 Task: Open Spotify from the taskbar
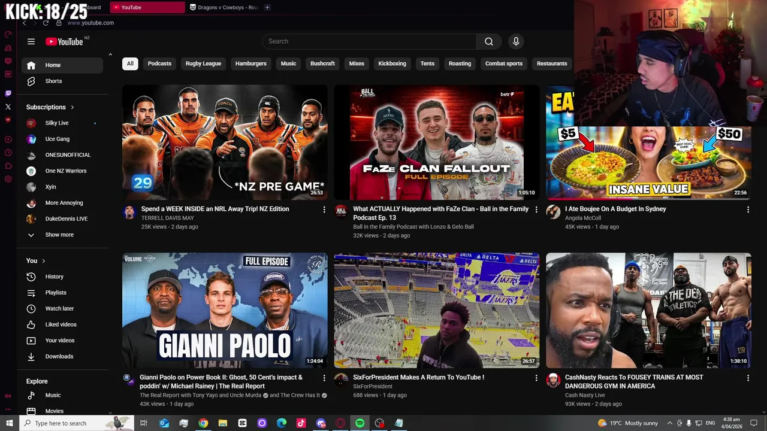(x=360, y=423)
